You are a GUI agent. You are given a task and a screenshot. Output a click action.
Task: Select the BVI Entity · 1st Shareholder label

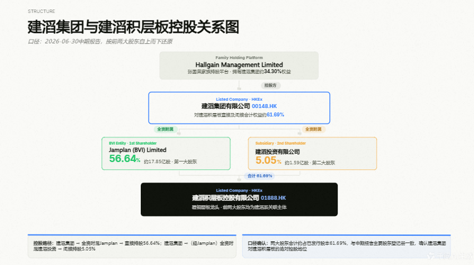pos(133,144)
